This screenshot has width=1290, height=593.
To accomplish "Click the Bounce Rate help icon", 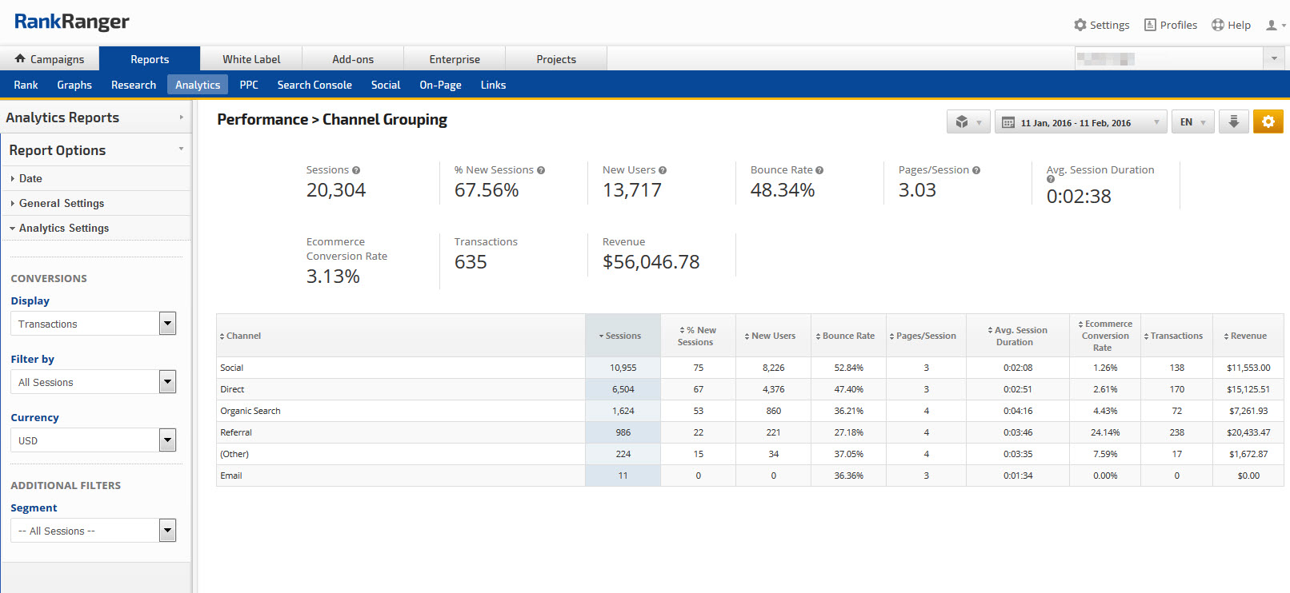I will [819, 170].
